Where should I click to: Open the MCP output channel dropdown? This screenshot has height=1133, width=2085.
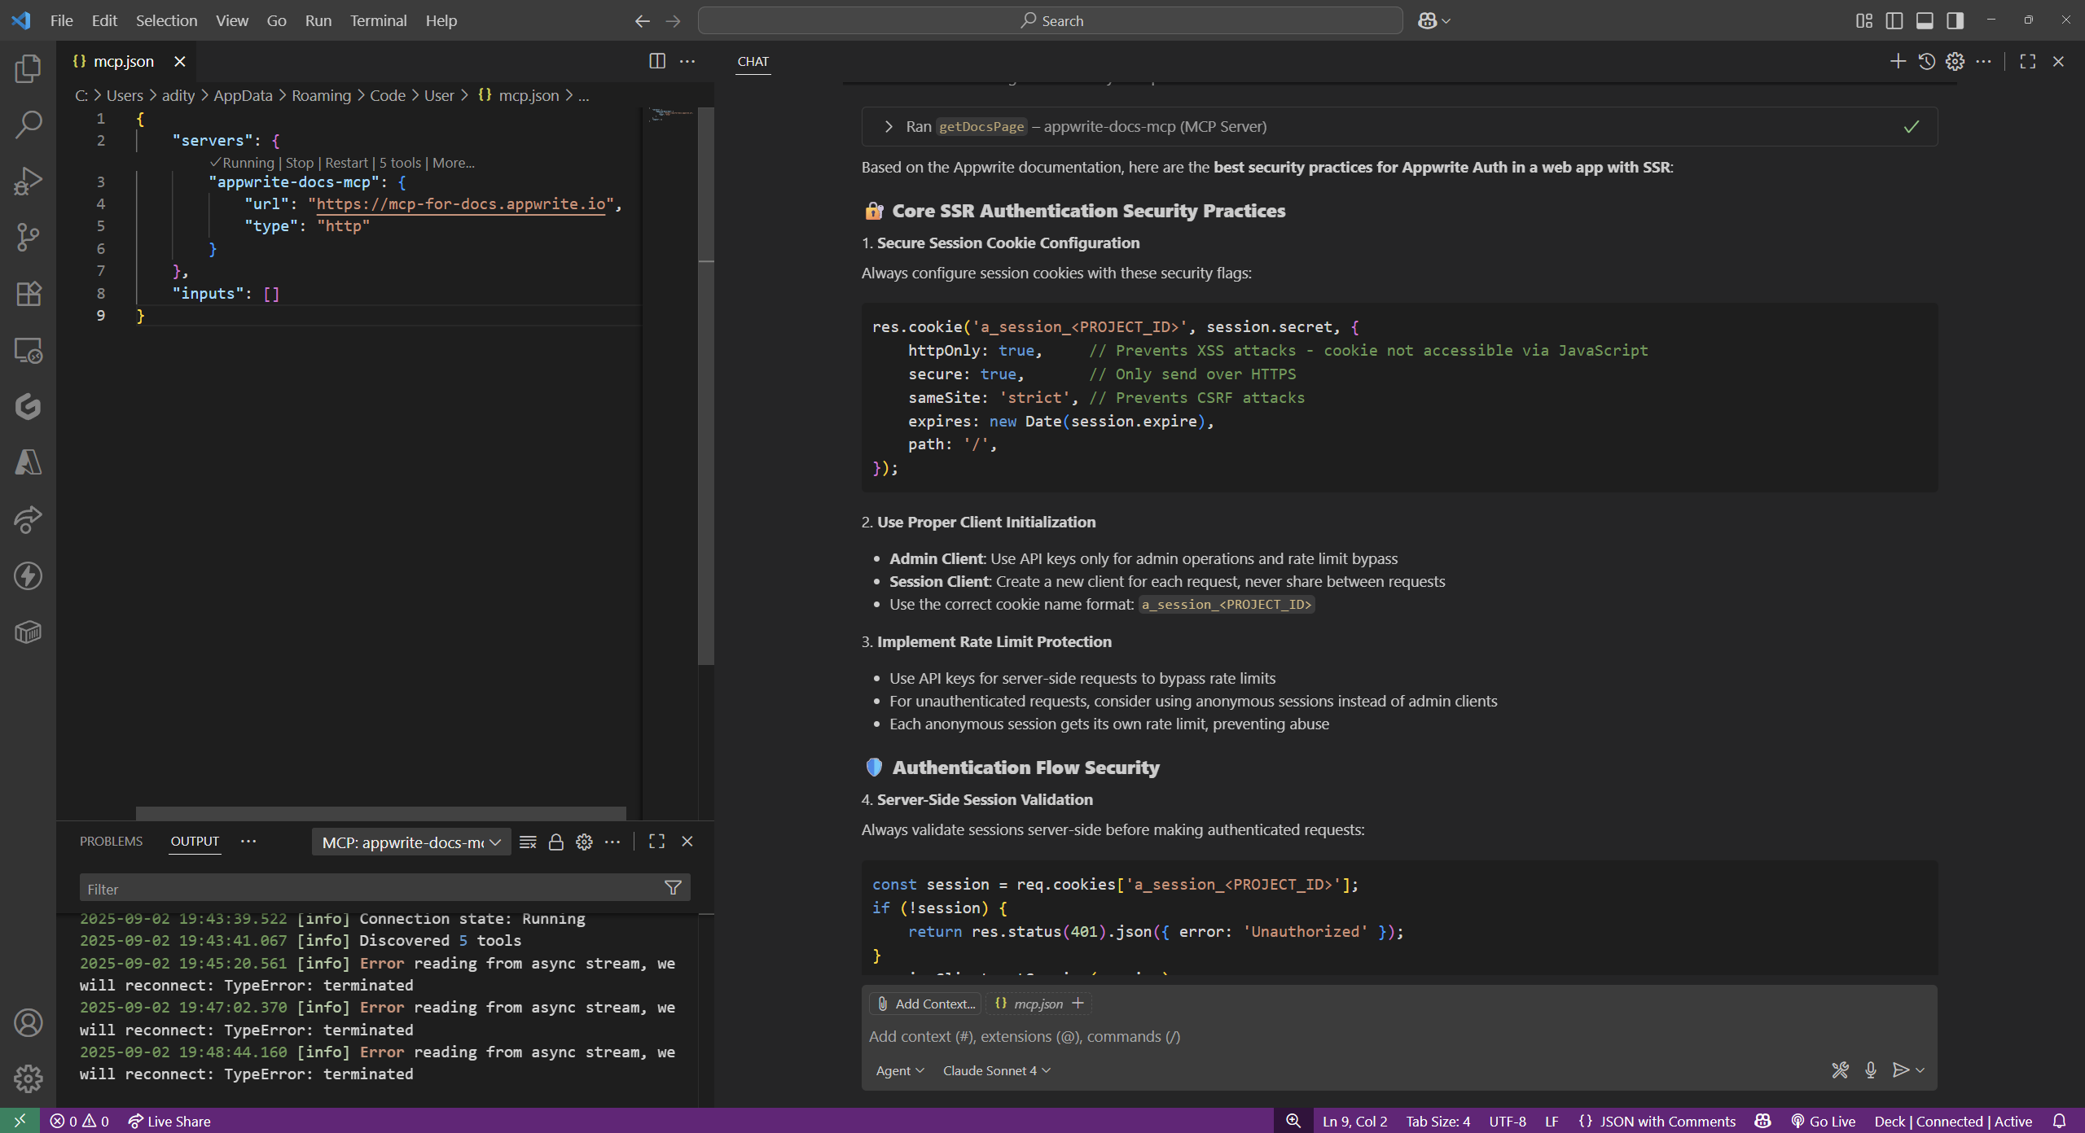(411, 842)
